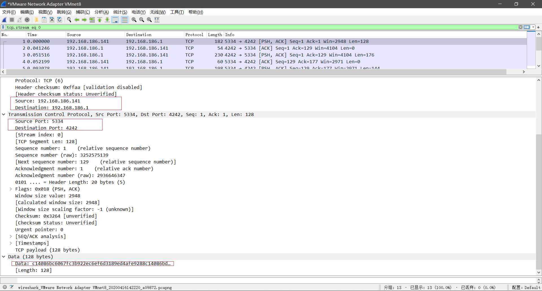Viewport: 542px width, 291px height.
Task: Restart the current capture
Action: [x=19, y=20]
